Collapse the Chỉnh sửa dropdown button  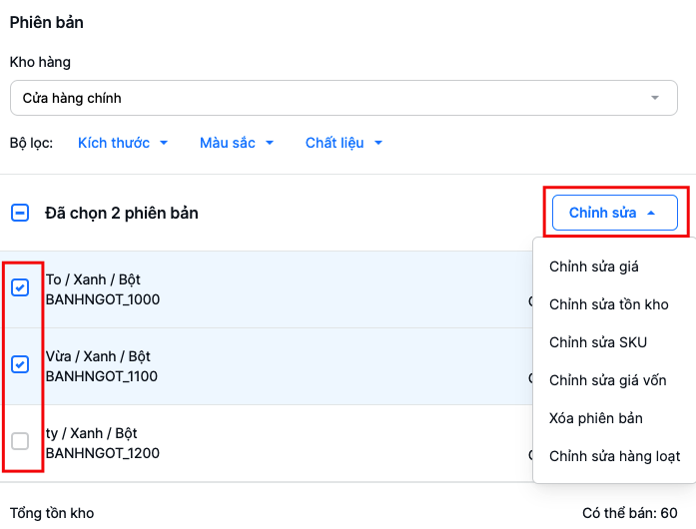614,213
